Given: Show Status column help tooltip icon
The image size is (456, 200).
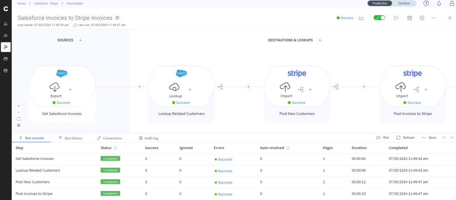Looking at the screenshot, I should pos(115,148).
